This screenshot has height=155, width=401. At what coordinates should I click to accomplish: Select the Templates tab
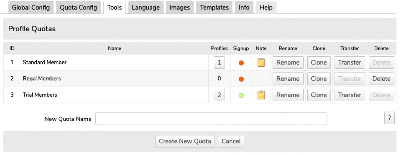tap(214, 7)
